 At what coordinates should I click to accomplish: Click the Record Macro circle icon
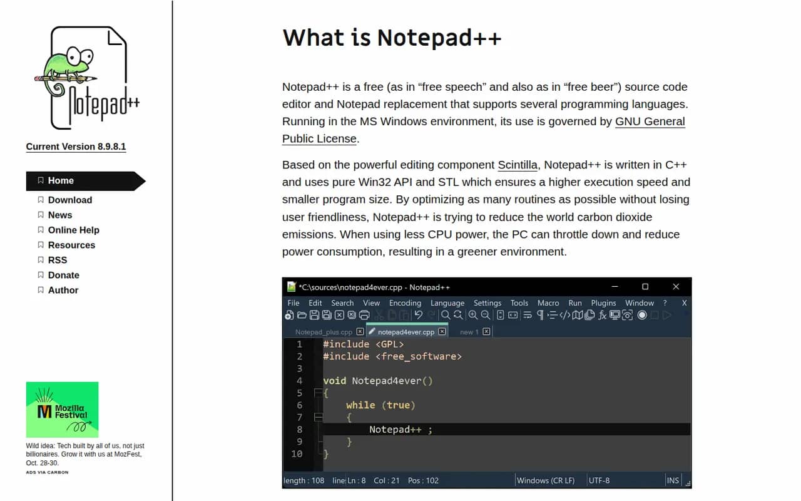[642, 315]
